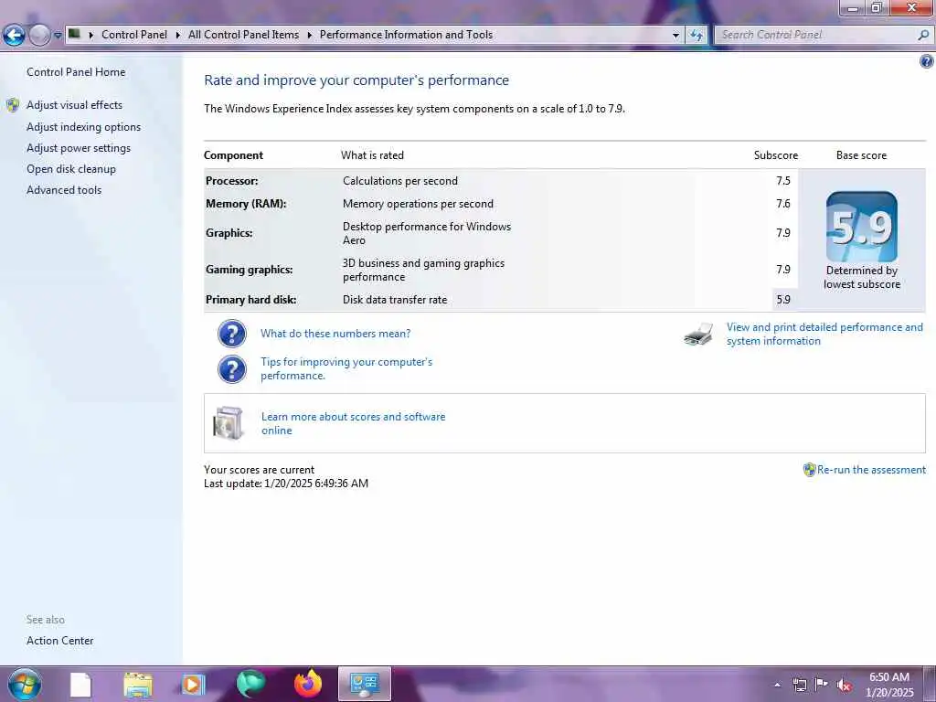Image resolution: width=936 pixels, height=702 pixels.
Task: Open Adjust visual effects link
Action: point(74,104)
